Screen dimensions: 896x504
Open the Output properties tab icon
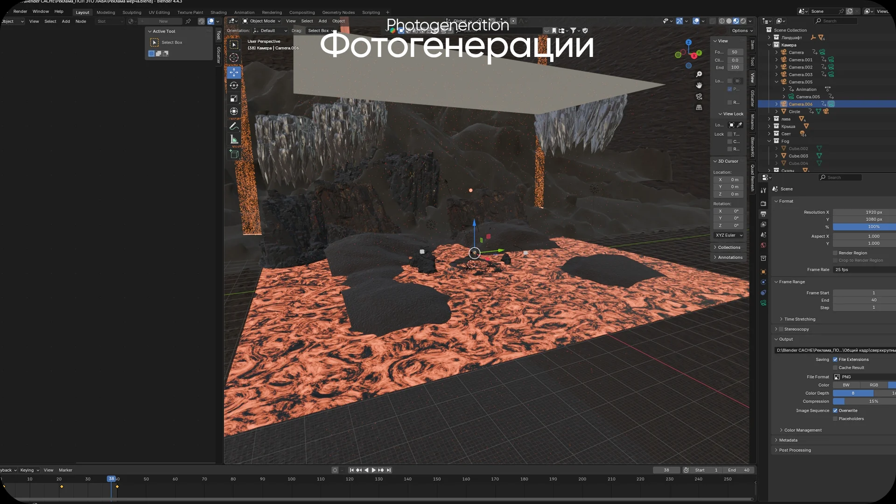point(763,214)
